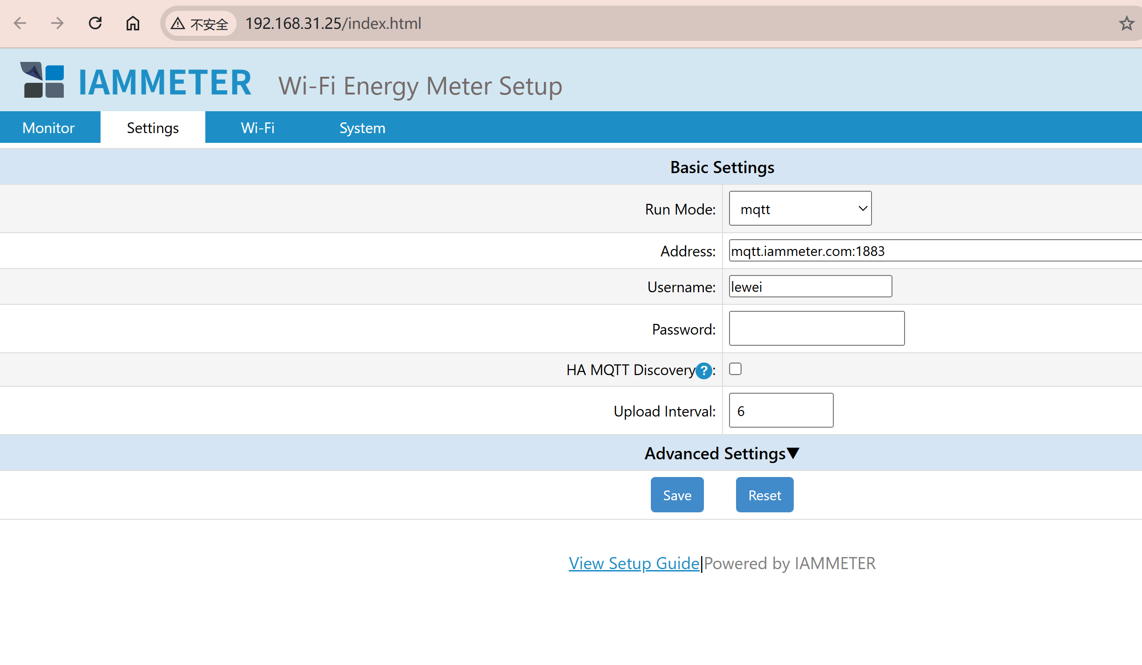This screenshot has width=1142, height=665.
Task: Open the Run Mode dropdown
Action: click(800, 208)
